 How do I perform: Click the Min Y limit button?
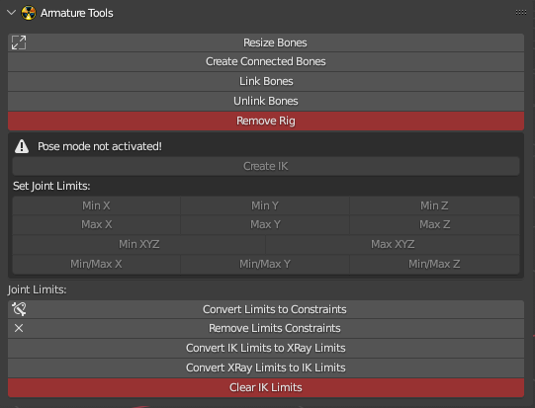[265, 205]
